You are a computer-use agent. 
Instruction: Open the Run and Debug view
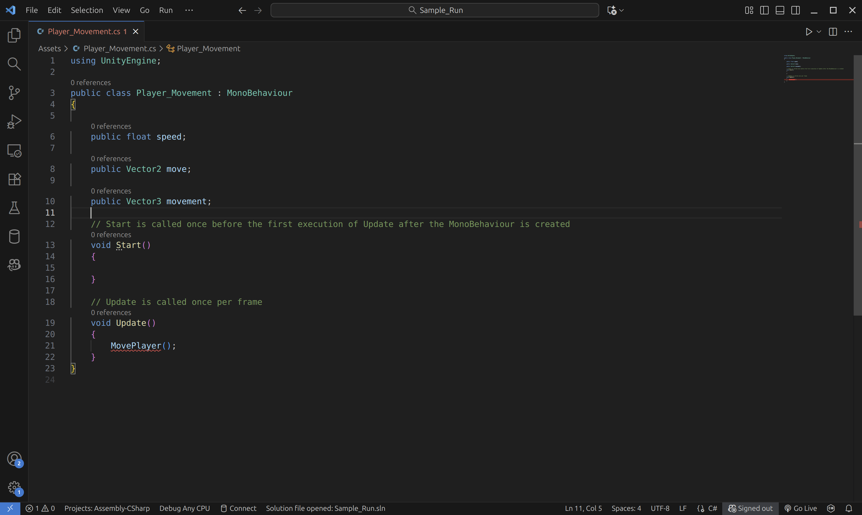coord(14,122)
